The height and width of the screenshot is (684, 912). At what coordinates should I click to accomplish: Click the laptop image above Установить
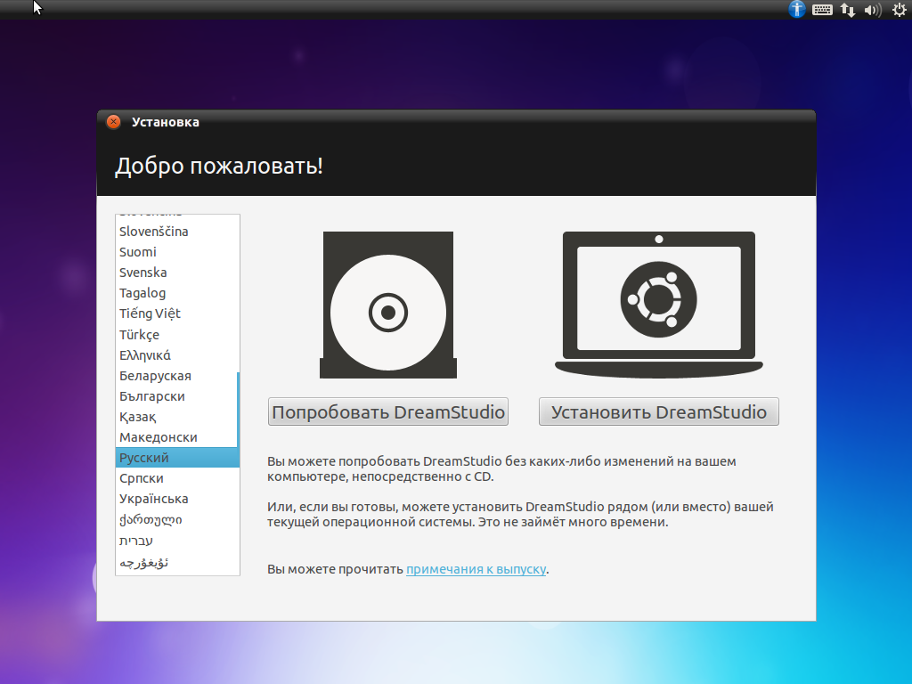coord(658,305)
